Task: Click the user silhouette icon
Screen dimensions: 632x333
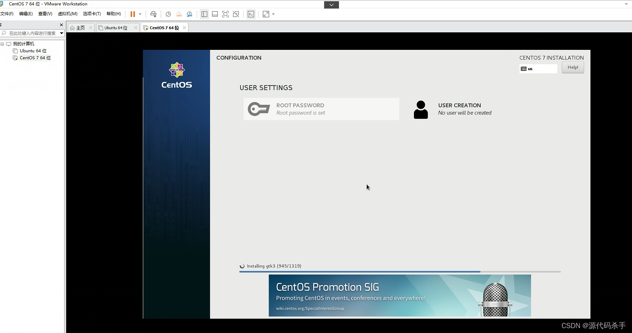Action: point(421,109)
